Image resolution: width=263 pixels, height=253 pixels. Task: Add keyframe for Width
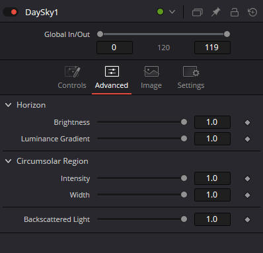tap(247, 195)
